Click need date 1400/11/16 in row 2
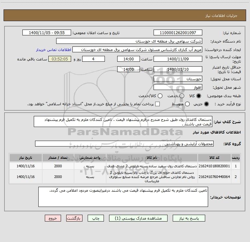 click(26, 177)
